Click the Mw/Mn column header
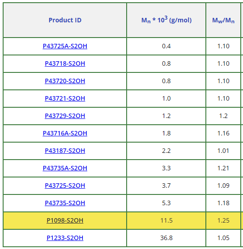 coord(223,21)
